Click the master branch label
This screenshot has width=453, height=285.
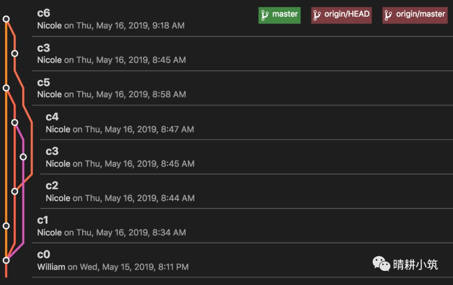coord(279,15)
